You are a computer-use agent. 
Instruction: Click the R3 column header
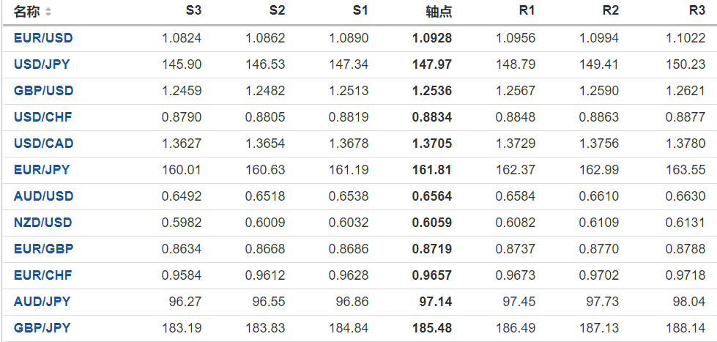(696, 11)
